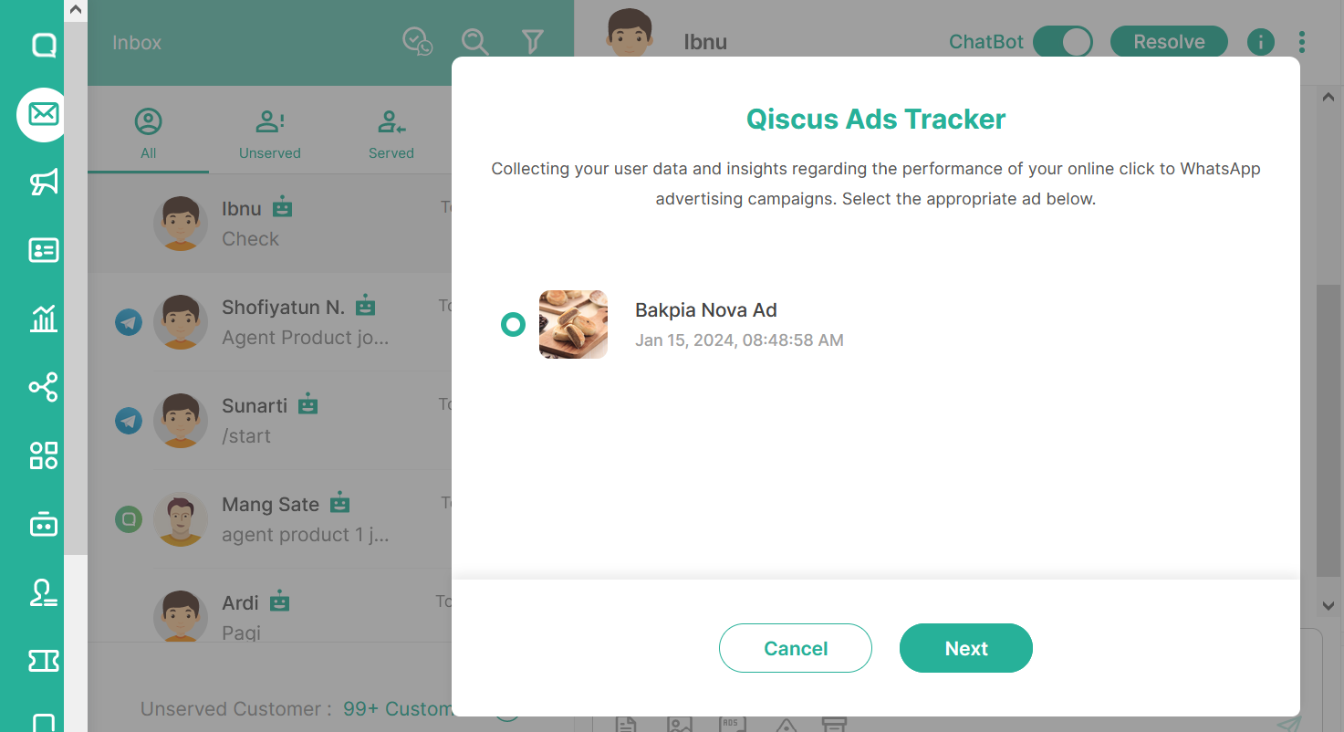Click the Cancel button
This screenshot has height=732, width=1344.
pos(796,648)
